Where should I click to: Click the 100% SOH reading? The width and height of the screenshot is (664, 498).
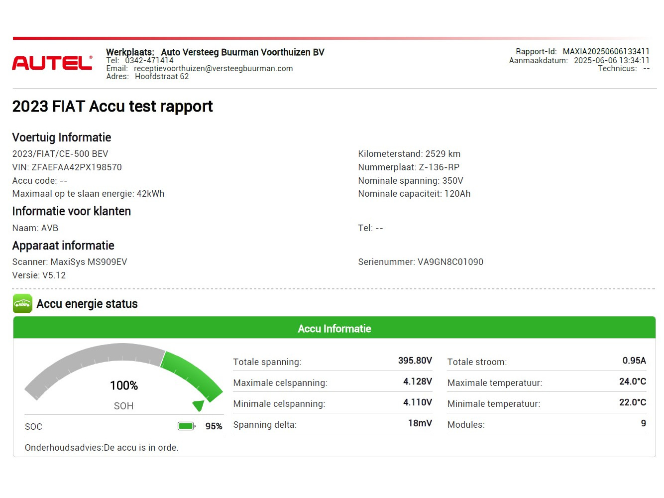point(124,385)
